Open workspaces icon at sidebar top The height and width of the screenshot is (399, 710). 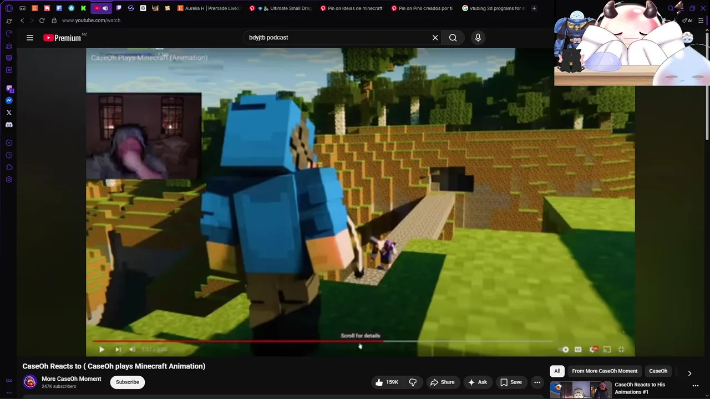point(9,21)
